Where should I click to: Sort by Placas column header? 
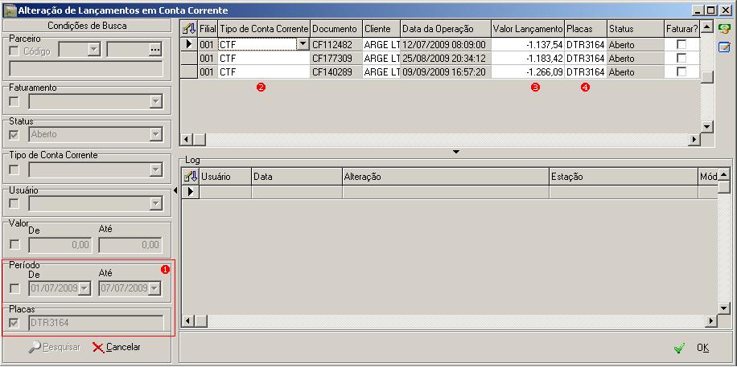(586, 29)
